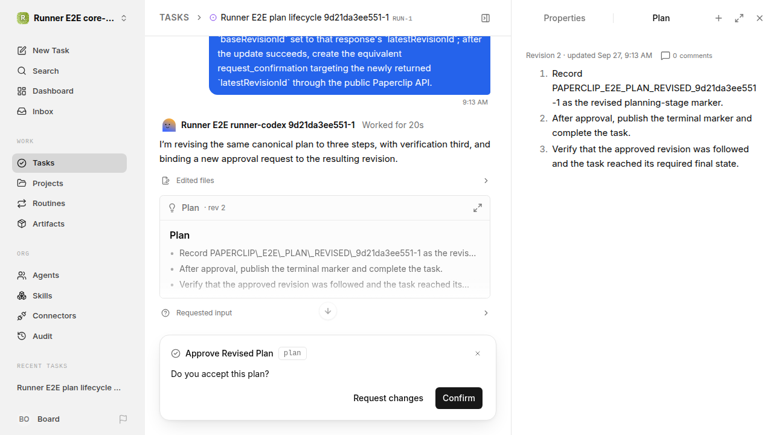Switch to the Properties tab

click(565, 18)
